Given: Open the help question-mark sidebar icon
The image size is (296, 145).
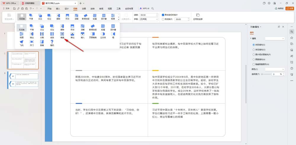Looking at the screenshot, I should coord(292,68).
